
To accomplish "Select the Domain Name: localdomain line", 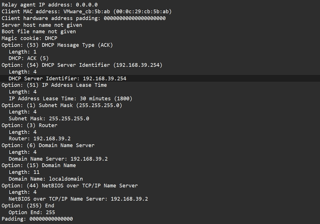I will click(46, 179).
